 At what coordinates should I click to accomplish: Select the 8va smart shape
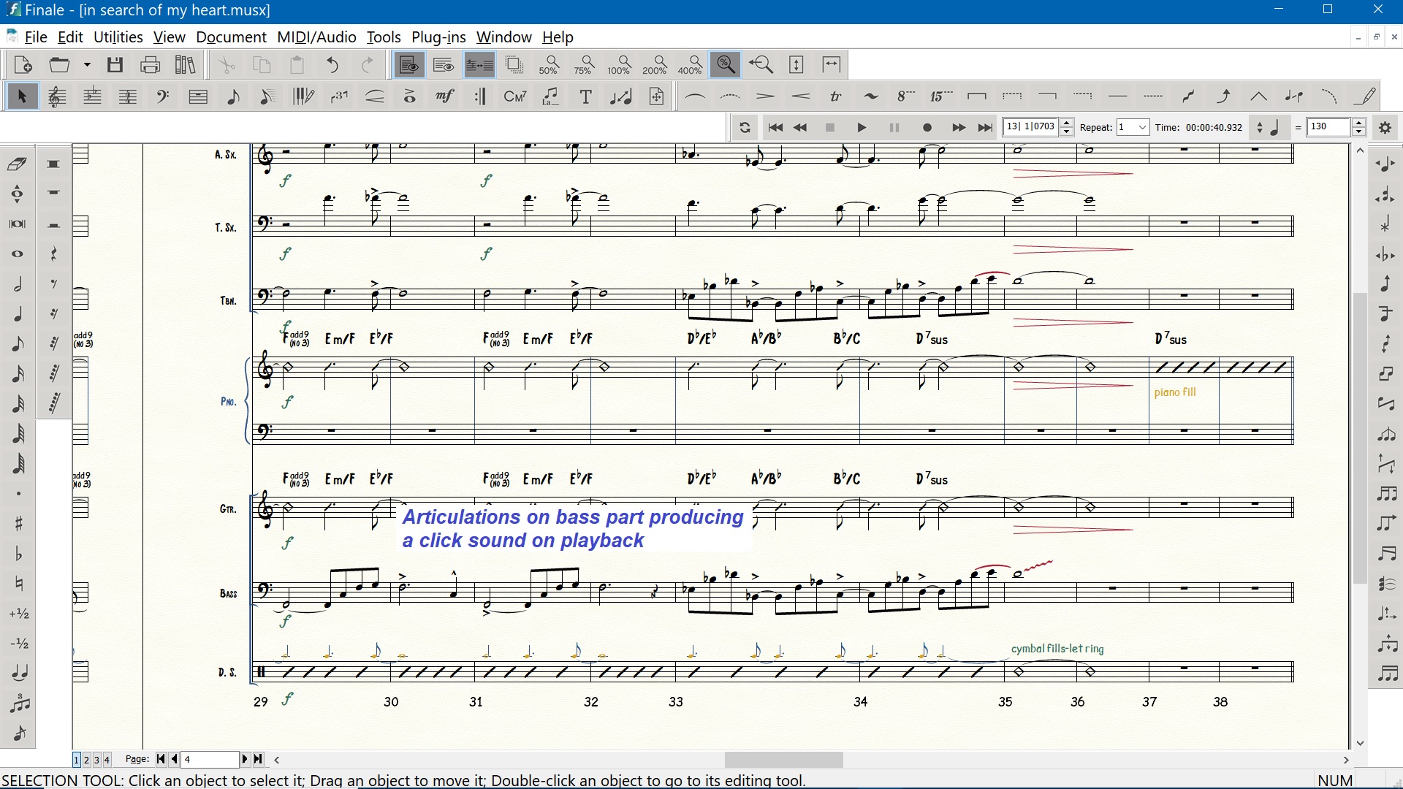point(906,96)
